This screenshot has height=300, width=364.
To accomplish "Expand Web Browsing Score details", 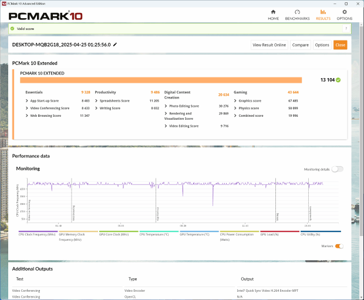I will point(26,116).
